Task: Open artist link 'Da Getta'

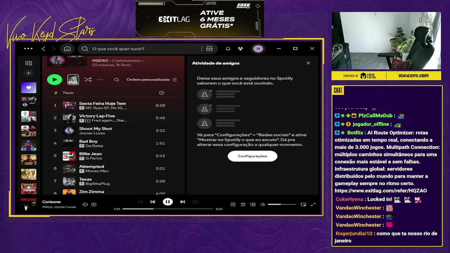Action: [94, 146]
